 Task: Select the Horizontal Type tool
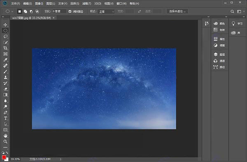pos(5,118)
